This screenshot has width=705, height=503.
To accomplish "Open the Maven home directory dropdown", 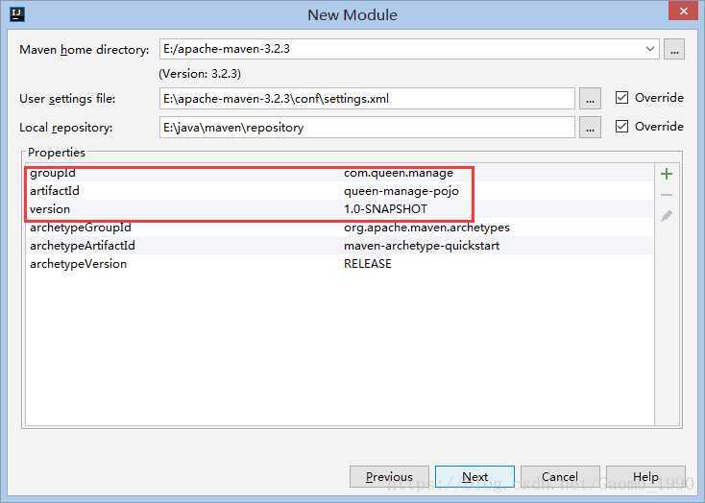I will pos(649,49).
